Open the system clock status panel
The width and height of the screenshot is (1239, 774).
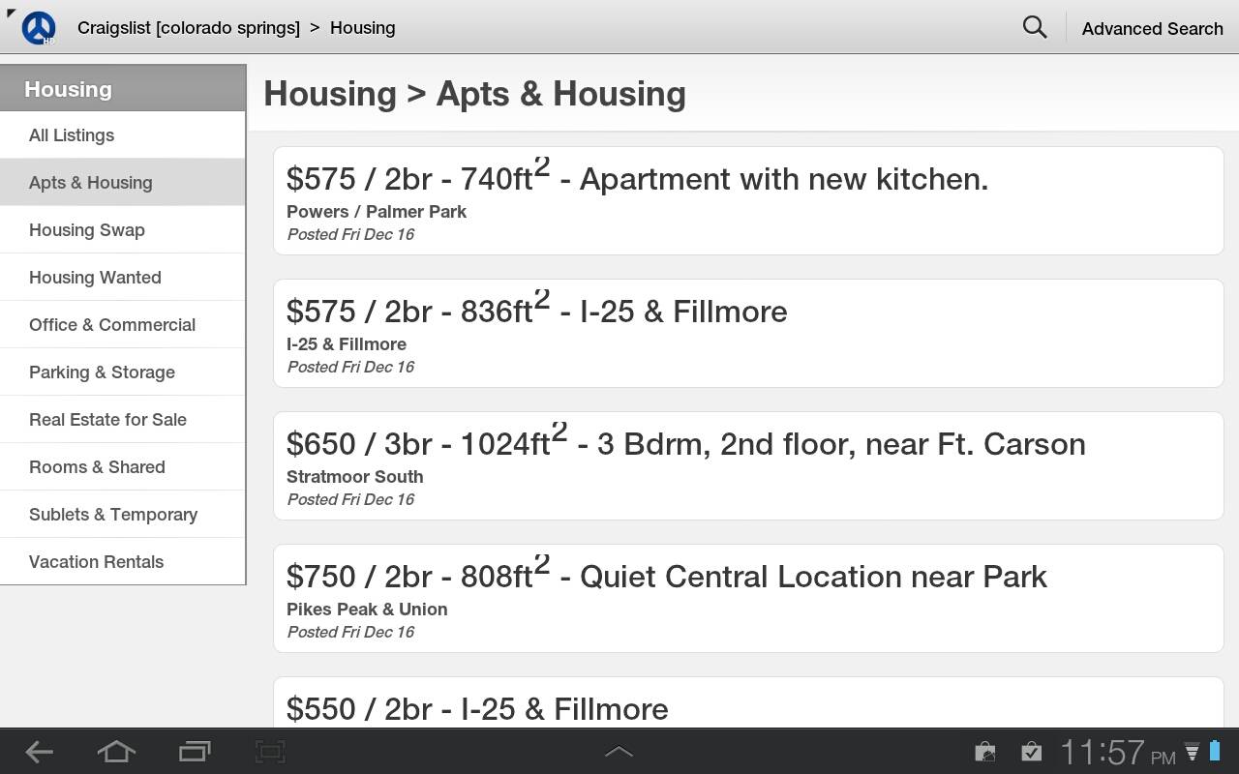1117,752
